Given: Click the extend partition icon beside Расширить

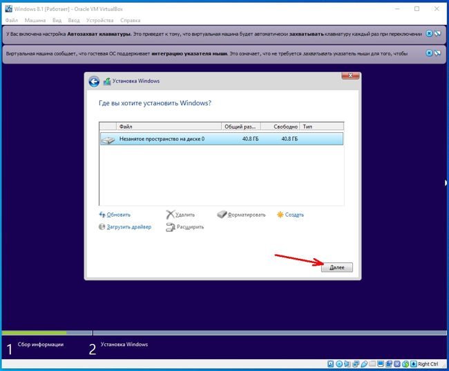Looking at the screenshot, I should [171, 227].
